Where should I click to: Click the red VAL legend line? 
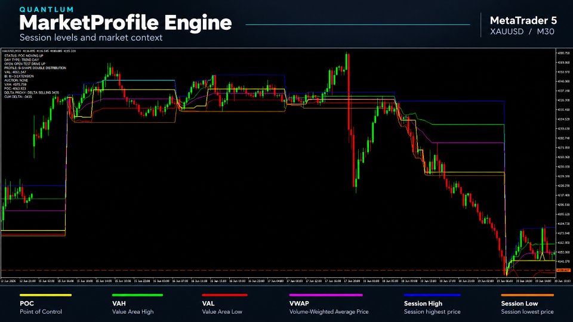click(x=225, y=295)
